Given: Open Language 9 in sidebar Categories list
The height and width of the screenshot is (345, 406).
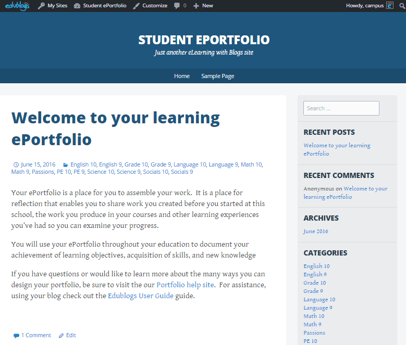Looking at the screenshot, I should [x=318, y=308].
